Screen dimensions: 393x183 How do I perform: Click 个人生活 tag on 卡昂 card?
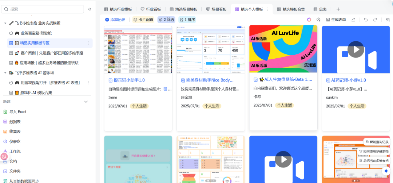(x=285, y=105)
